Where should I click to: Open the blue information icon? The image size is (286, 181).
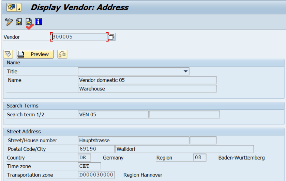click(38, 22)
